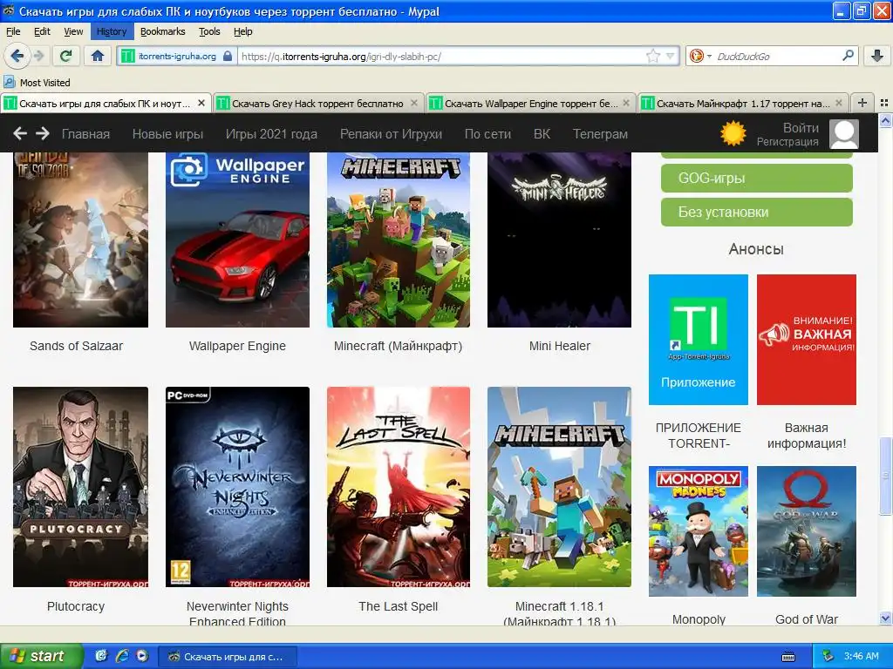Image resolution: width=893 pixels, height=669 pixels.
Task: Bookmark this page with star icon
Action: (652, 56)
